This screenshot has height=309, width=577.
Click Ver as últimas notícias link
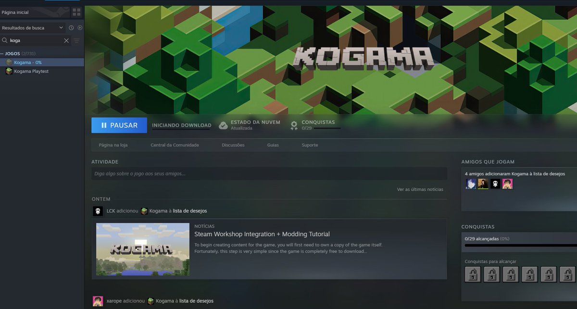[x=420, y=189]
